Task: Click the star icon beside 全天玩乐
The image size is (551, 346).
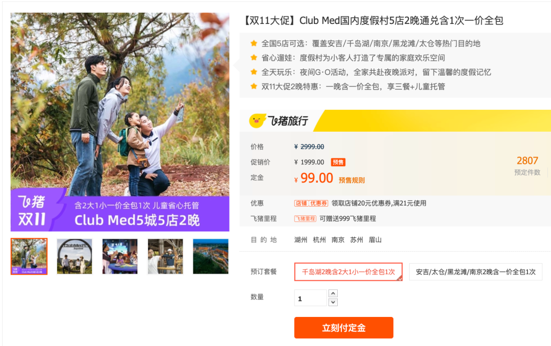Action: [x=254, y=72]
